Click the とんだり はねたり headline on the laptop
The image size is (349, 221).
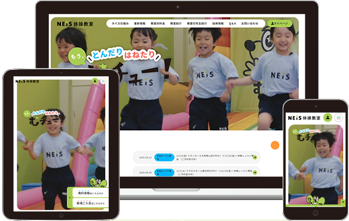pyautogui.click(x=123, y=54)
